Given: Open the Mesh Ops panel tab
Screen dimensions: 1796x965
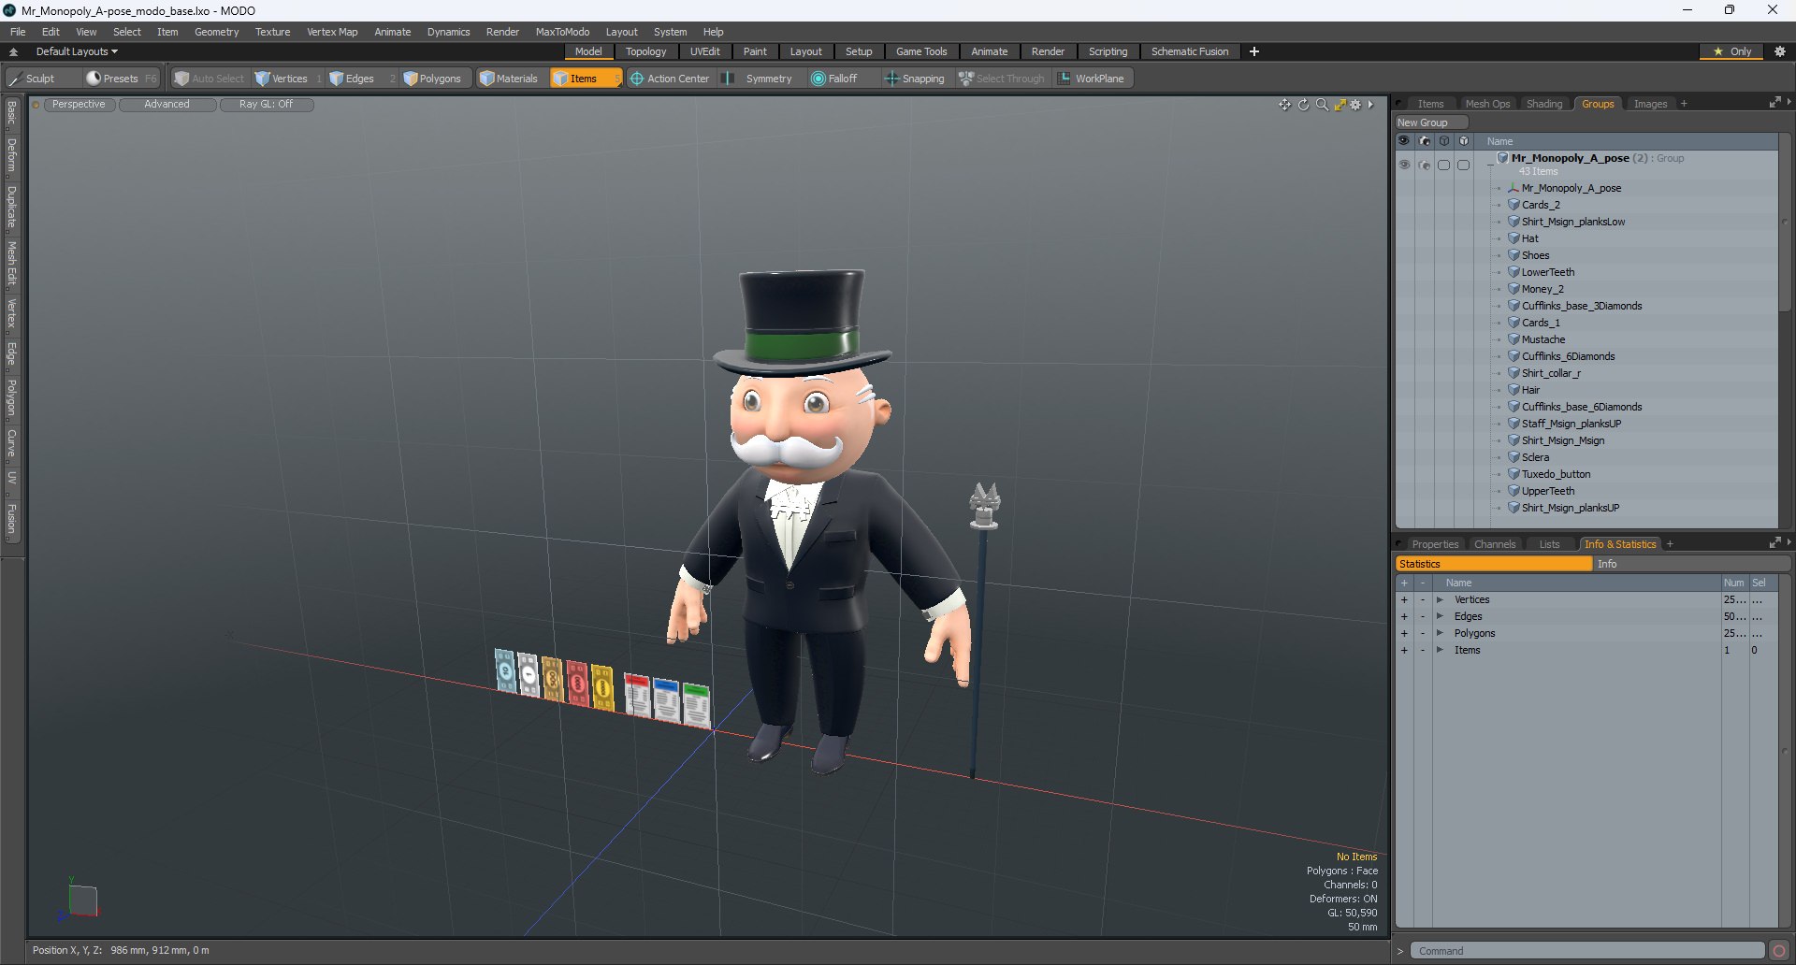Looking at the screenshot, I should click(1487, 104).
